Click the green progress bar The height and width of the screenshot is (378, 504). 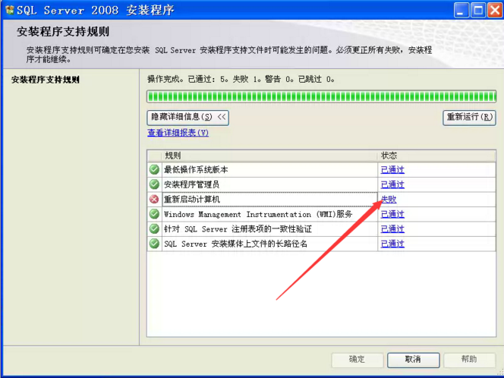point(322,96)
